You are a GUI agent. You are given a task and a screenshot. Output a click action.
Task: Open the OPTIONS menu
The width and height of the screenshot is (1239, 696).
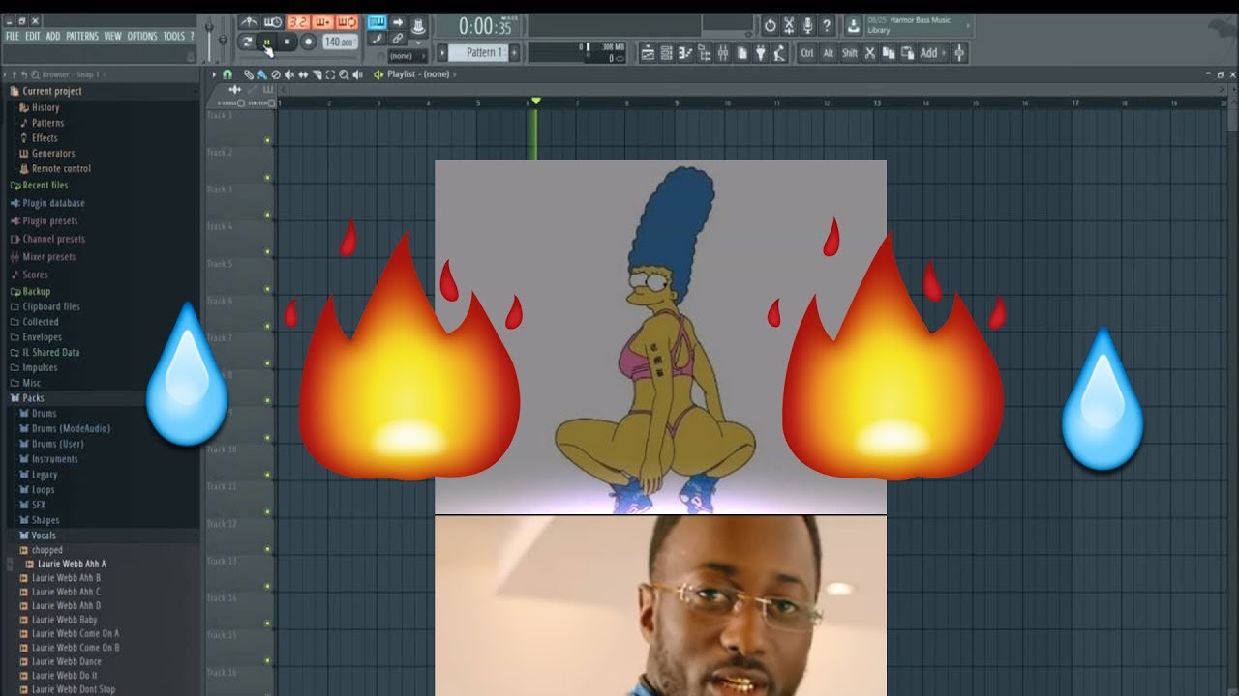[142, 36]
